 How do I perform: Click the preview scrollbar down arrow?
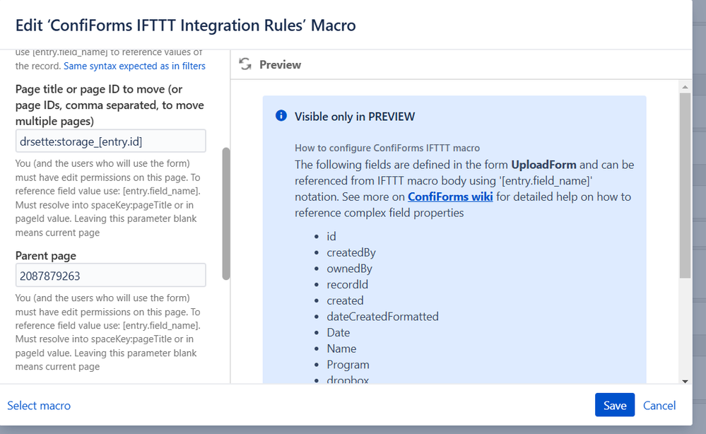coord(685,381)
